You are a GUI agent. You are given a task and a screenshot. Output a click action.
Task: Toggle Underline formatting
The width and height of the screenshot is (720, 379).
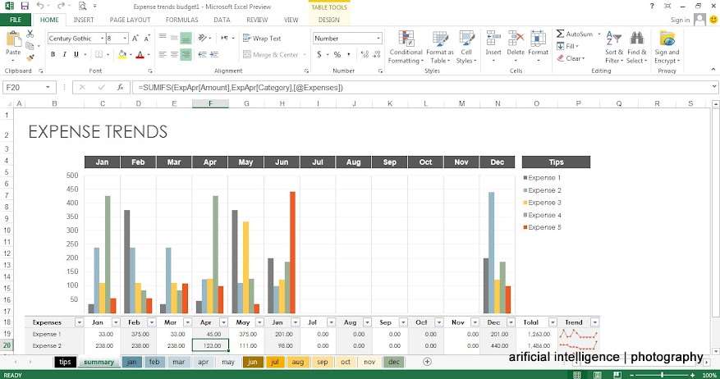(76, 55)
